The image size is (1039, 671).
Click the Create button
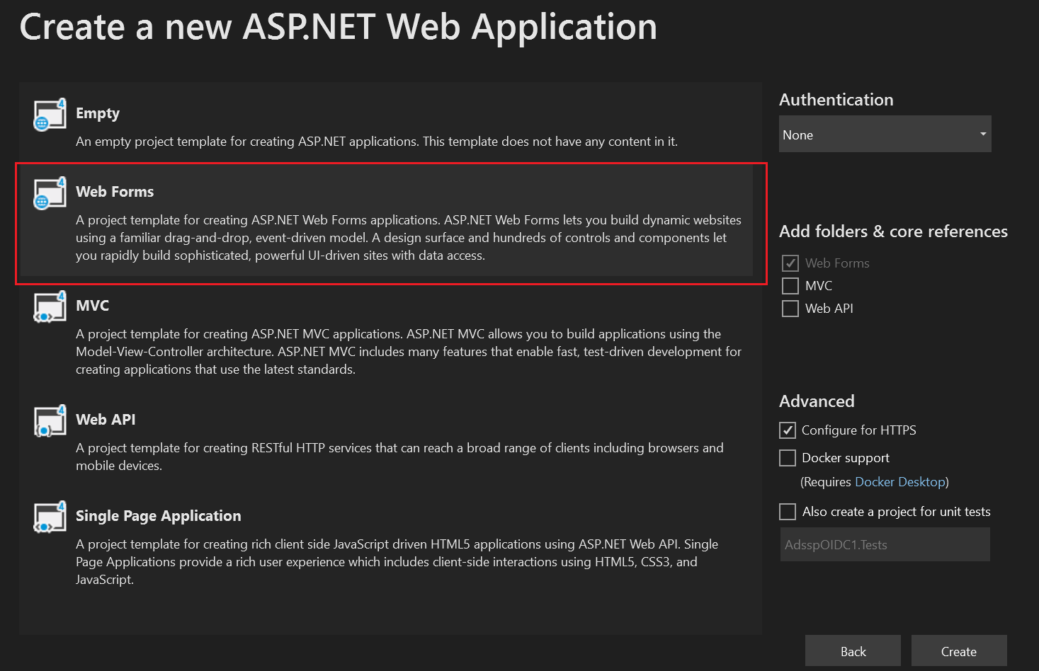coord(959,651)
